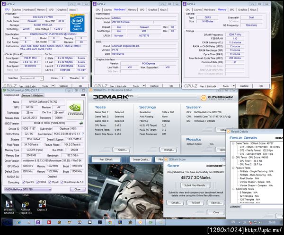The width and height of the screenshot is (284, 235).
Task: Click the BIOS save chip icon in GPU-Z
Action: click(x=81, y=123)
